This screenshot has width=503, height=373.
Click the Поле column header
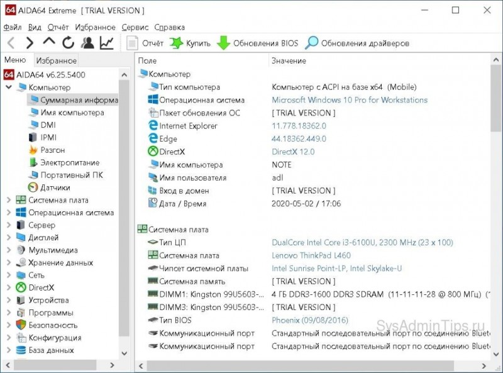(x=202, y=60)
